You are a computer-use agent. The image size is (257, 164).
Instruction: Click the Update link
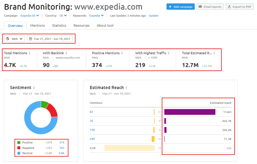153,16
